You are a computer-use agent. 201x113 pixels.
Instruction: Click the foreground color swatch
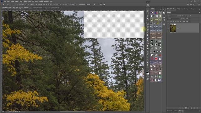[x=147, y=73]
